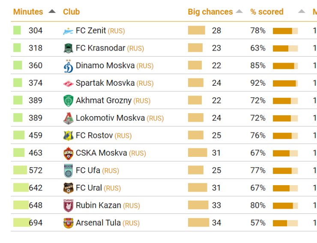Click the Dinamo Moskva logo

69,66
